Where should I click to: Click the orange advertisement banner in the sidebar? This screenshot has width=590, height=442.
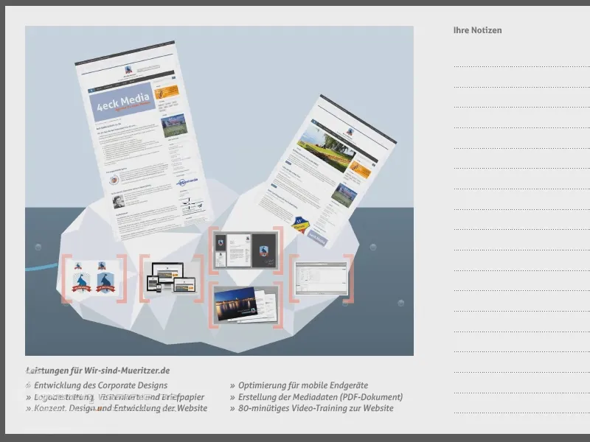(167, 93)
